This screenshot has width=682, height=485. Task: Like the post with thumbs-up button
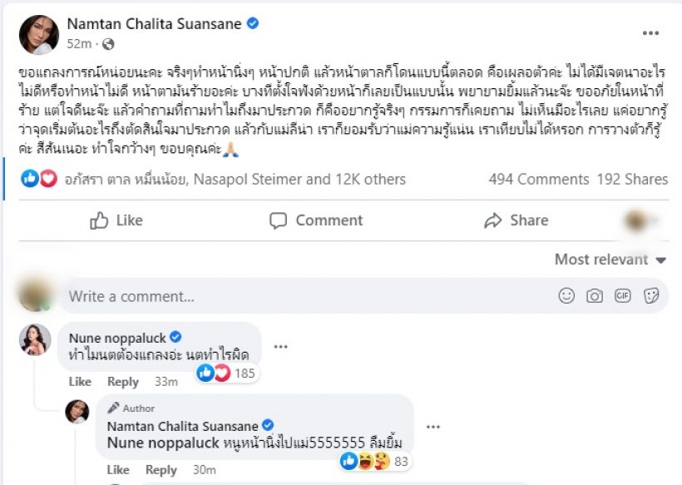[x=116, y=220]
